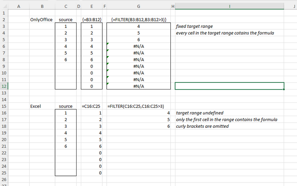Select the =FILTER(C16:C25,C16:C25>3) text cell
Image resolution: width=297 pixels, height=186 pixels.
pyautogui.click(x=136, y=106)
